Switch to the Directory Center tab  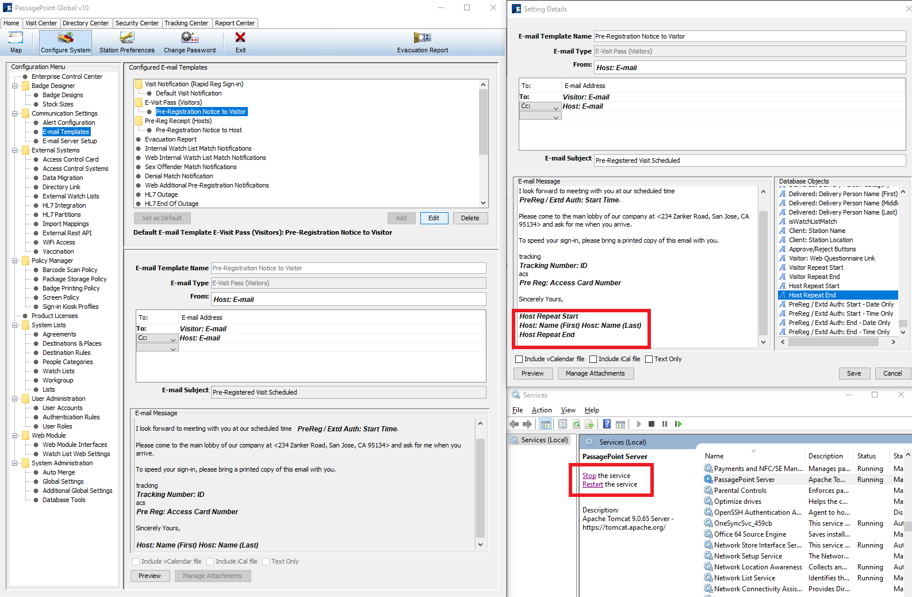pyautogui.click(x=86, y=23)
